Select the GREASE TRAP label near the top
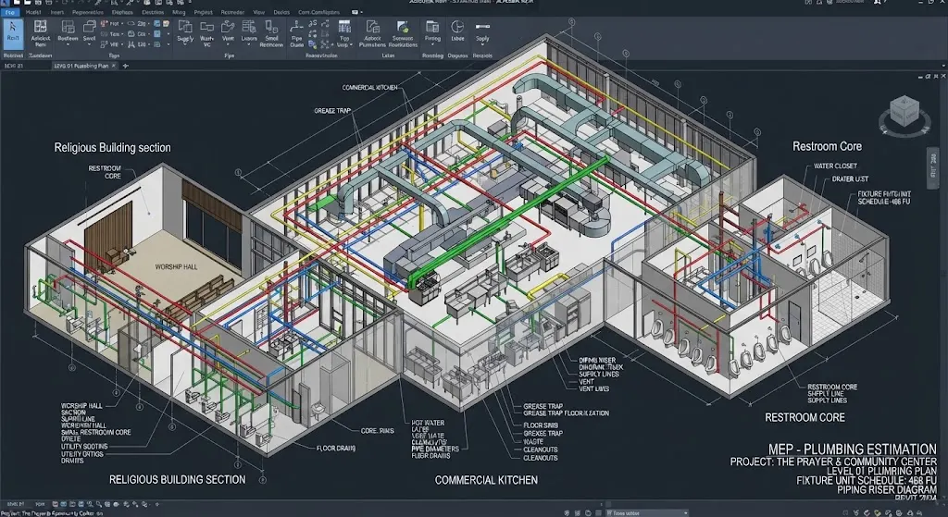Image resolution: width=948 pixels, height=517 pixels. (332, 111)
